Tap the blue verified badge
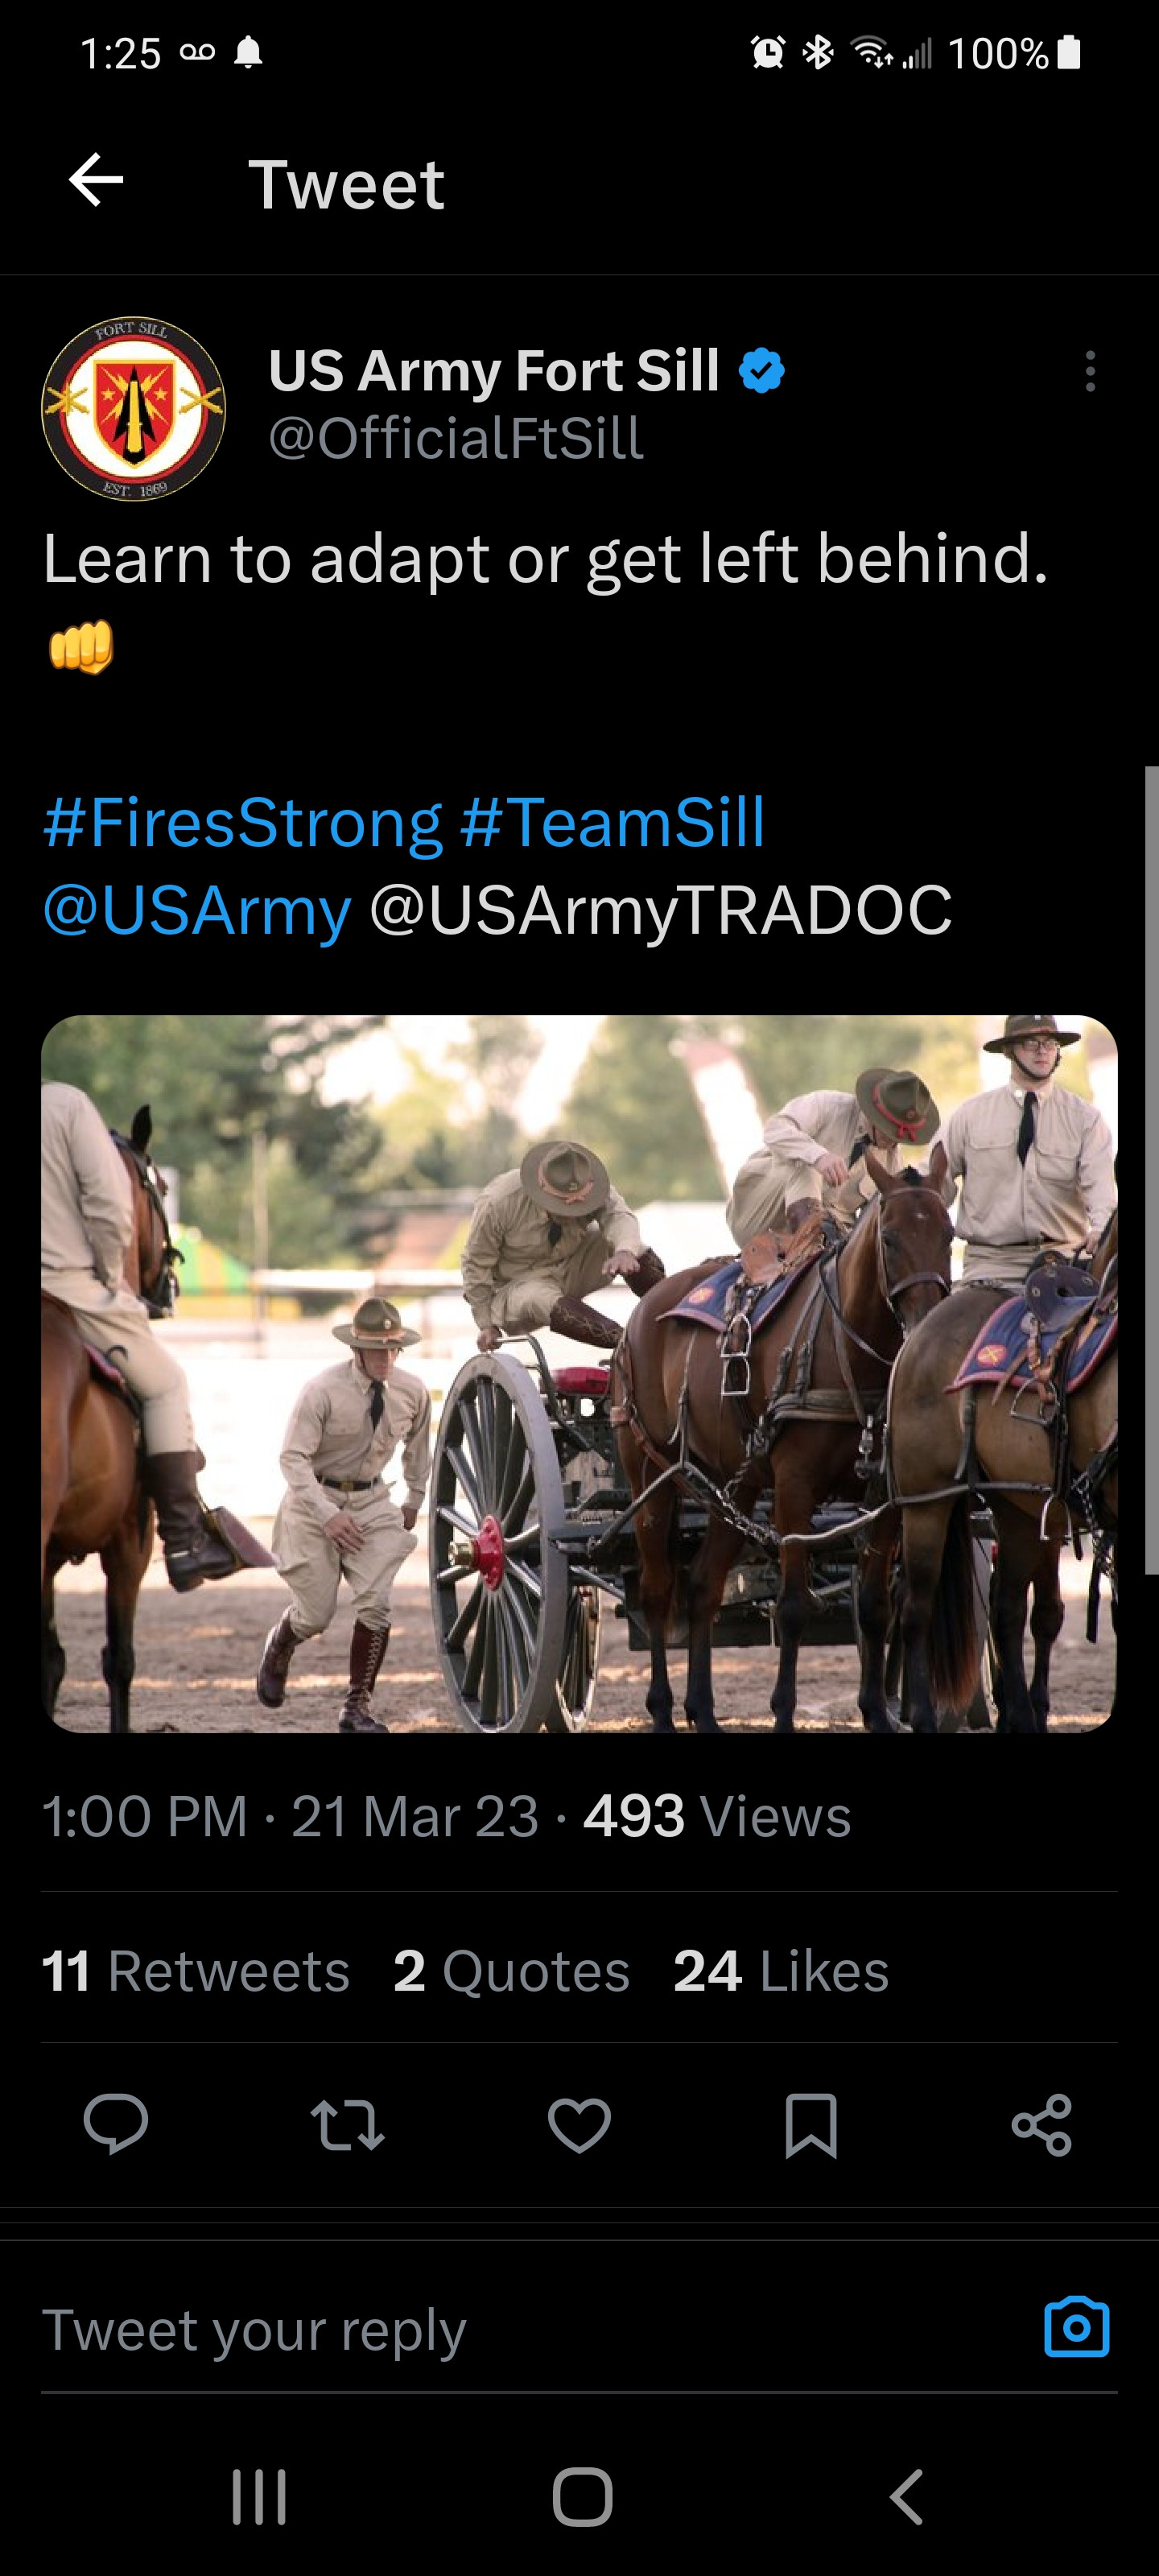 click(762, 371)
